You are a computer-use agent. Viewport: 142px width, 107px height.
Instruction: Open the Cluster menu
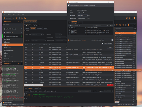(x=9, y=15)
